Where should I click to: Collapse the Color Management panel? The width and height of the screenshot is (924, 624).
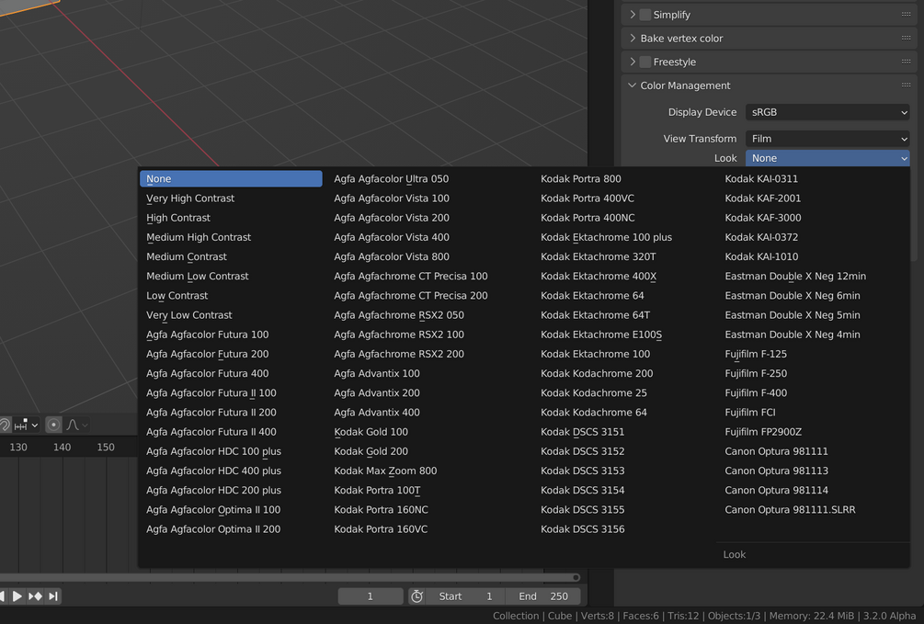click(x=633, y=85)
